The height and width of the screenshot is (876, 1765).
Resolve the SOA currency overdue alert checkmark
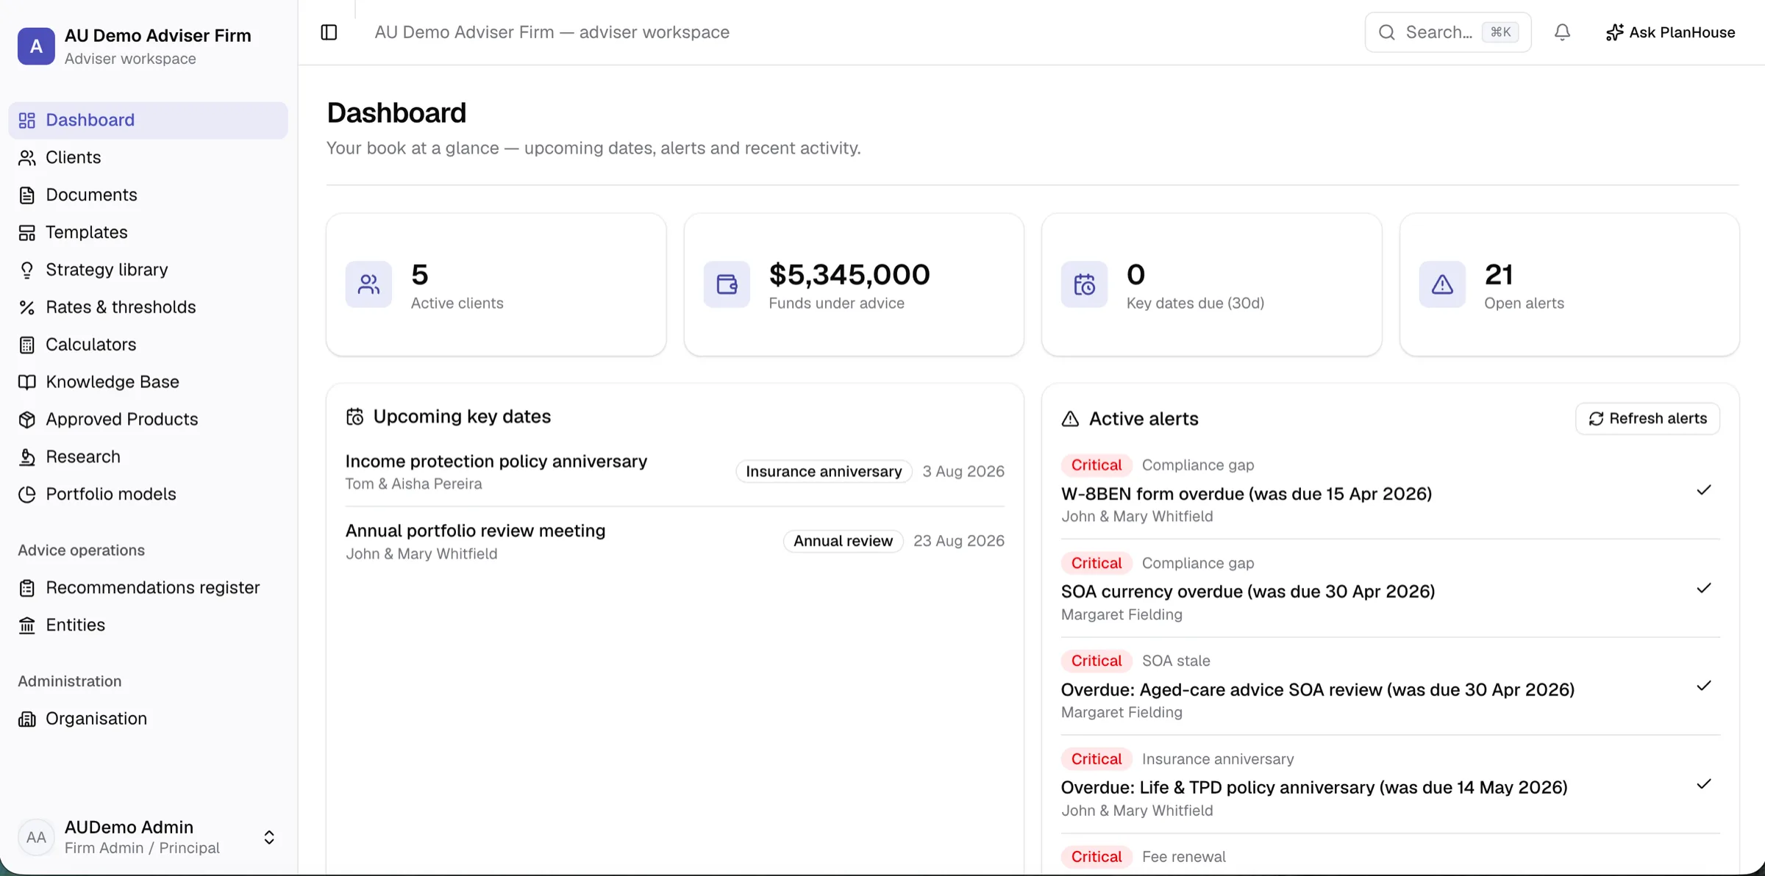click(x=1704, y=588)
